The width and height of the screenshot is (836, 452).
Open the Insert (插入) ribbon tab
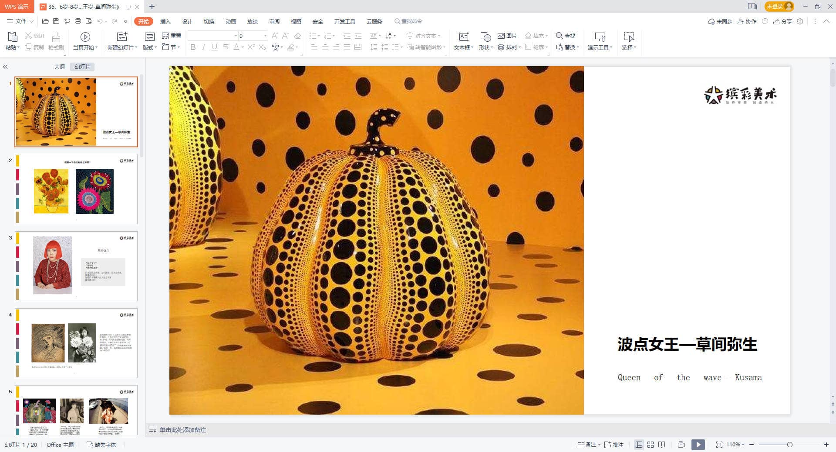pos(165,21)
